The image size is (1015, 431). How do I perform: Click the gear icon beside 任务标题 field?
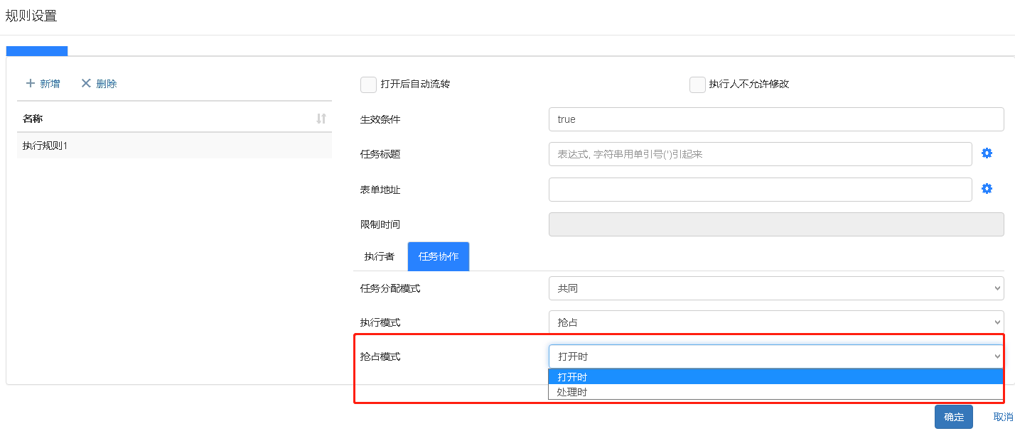pos(987,153)
